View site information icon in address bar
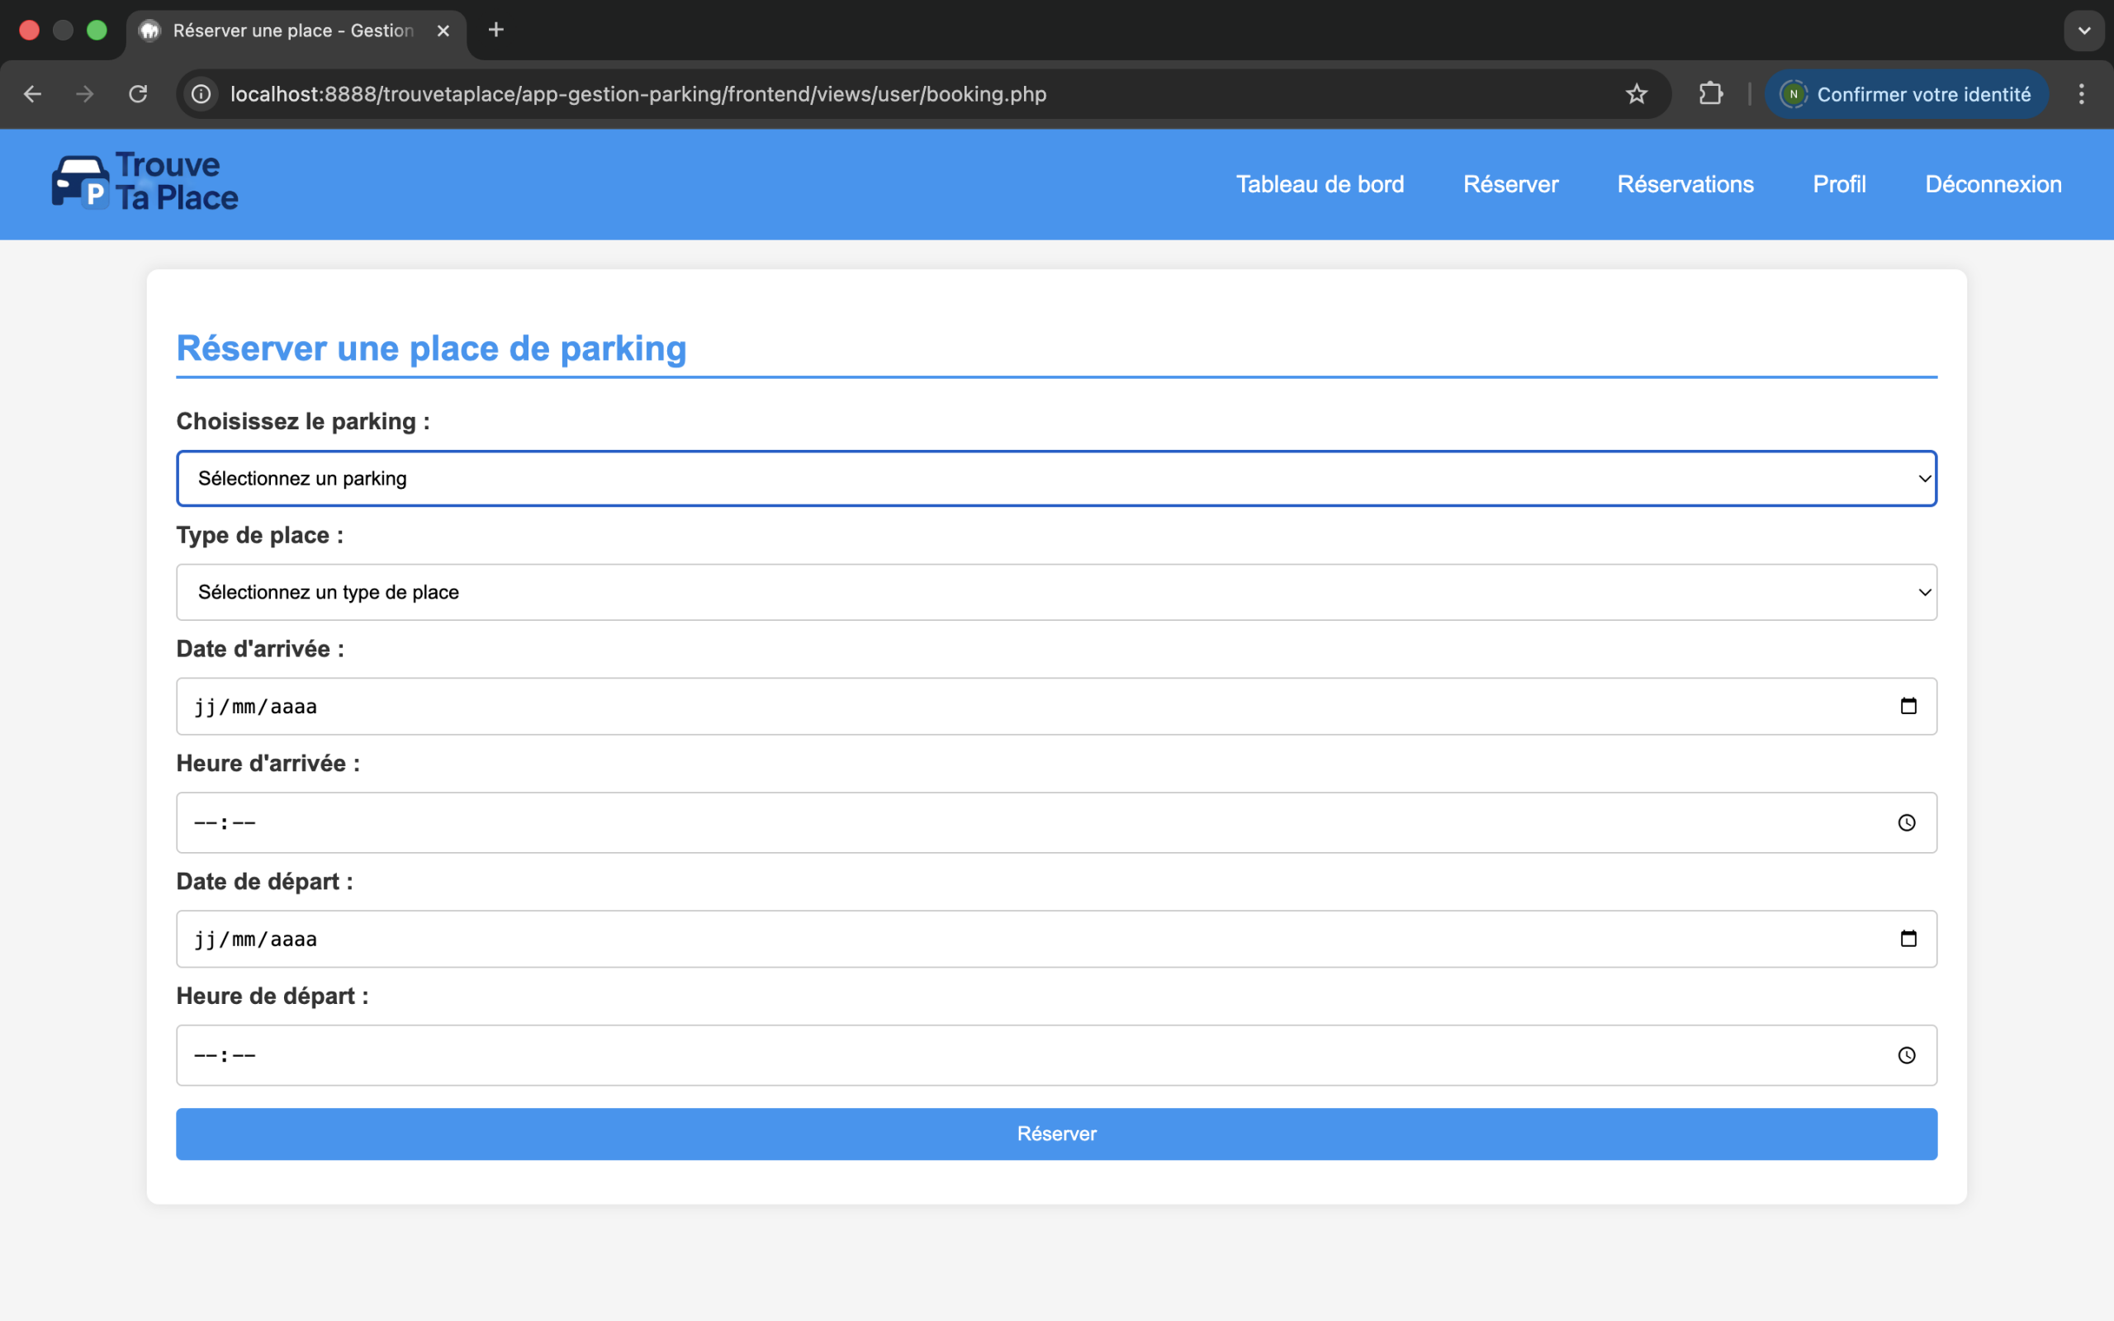 coord(201,94)
